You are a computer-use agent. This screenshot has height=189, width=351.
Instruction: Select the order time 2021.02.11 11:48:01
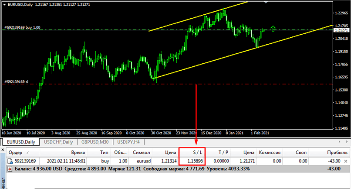click(66, 161)
